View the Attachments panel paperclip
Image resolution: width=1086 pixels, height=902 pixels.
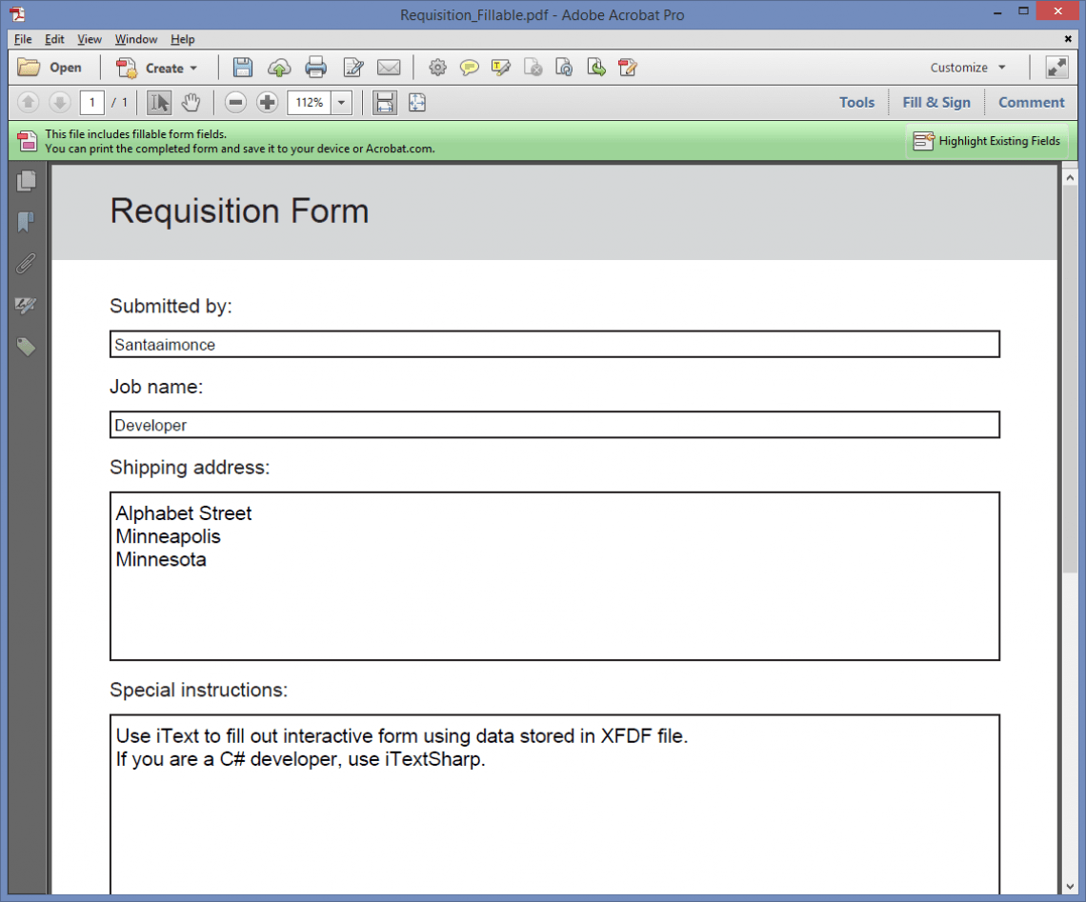click(26, 263)
